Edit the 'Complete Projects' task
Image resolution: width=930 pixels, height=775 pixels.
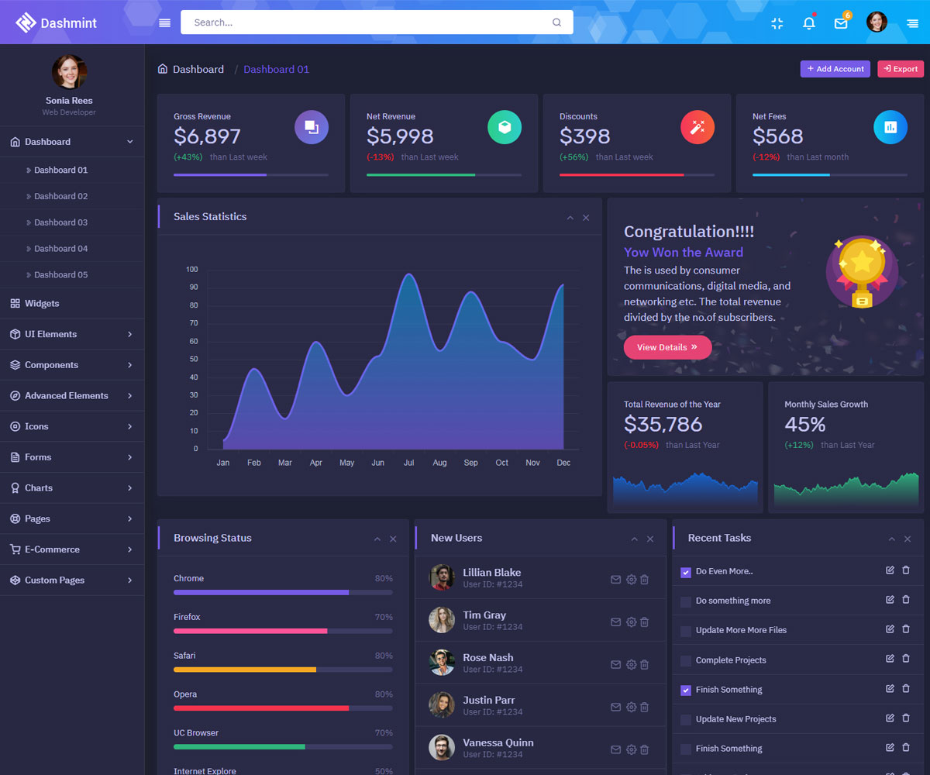pyautogui.click(x=890, y=659)
